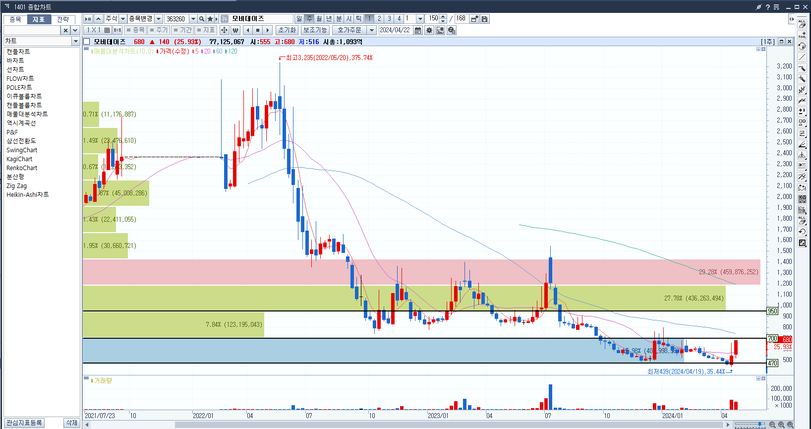This screenshot has width=811, height=429.
Task: Collapse the right tool panel arrow
Action: (x=792, y=19)
